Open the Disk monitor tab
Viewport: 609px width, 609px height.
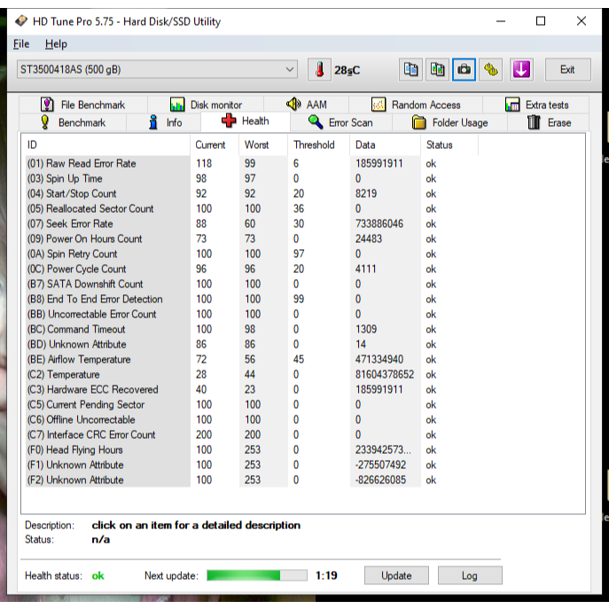pyautogui.click(x=206, y=105)
